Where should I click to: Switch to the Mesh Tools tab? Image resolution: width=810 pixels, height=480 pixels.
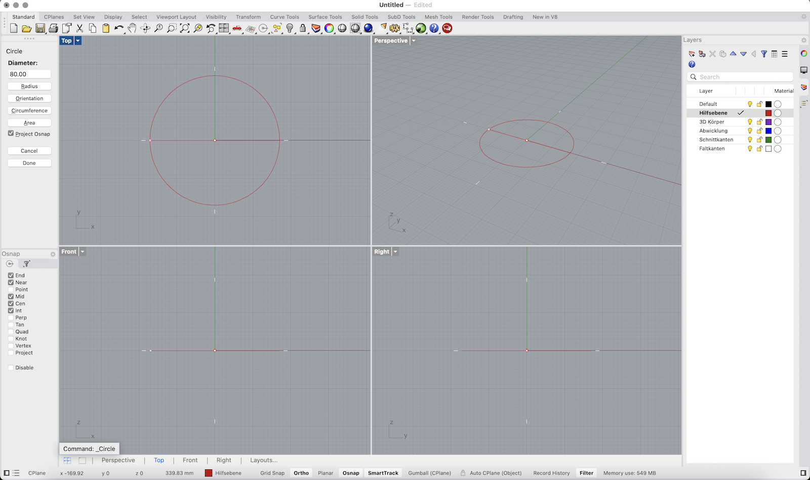tap(438, 17)
